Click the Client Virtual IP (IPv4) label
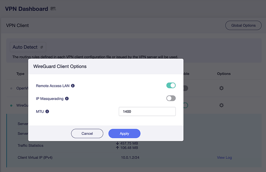This screenshot has width=266, height=172. 35,157
